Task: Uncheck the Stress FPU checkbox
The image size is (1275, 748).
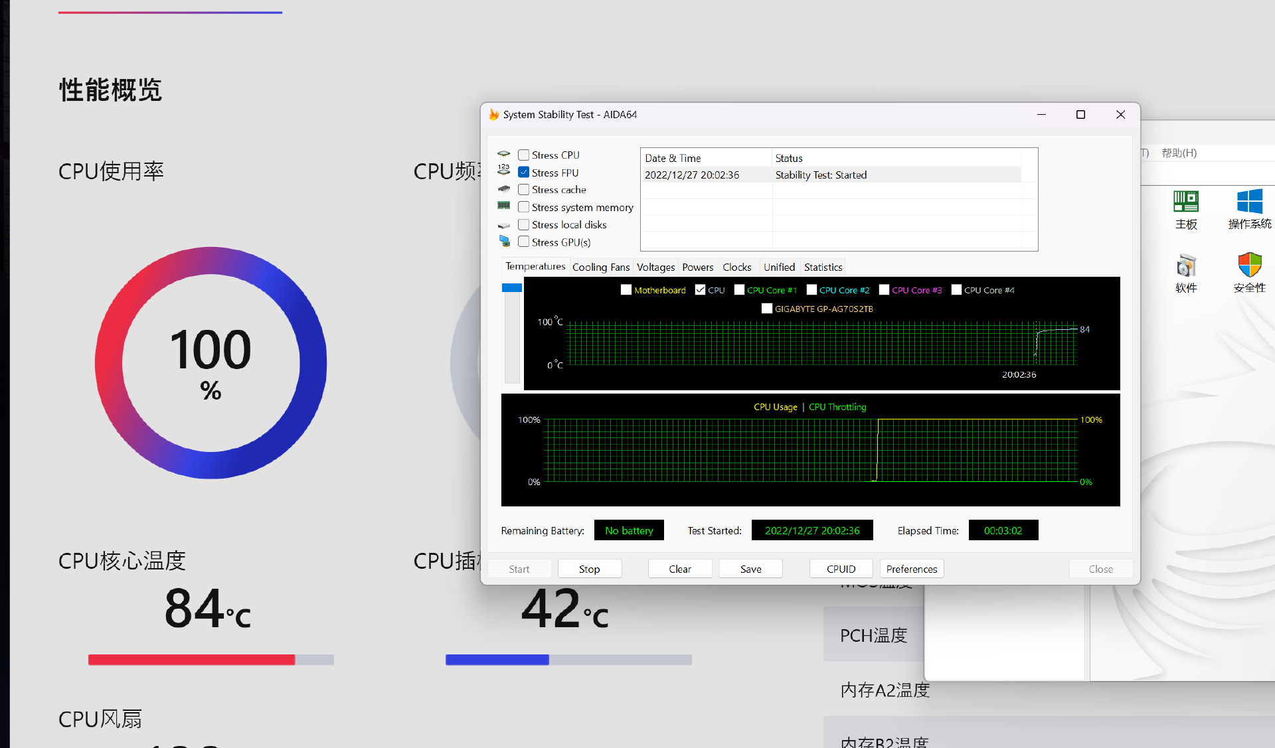Action: point(524,172)
